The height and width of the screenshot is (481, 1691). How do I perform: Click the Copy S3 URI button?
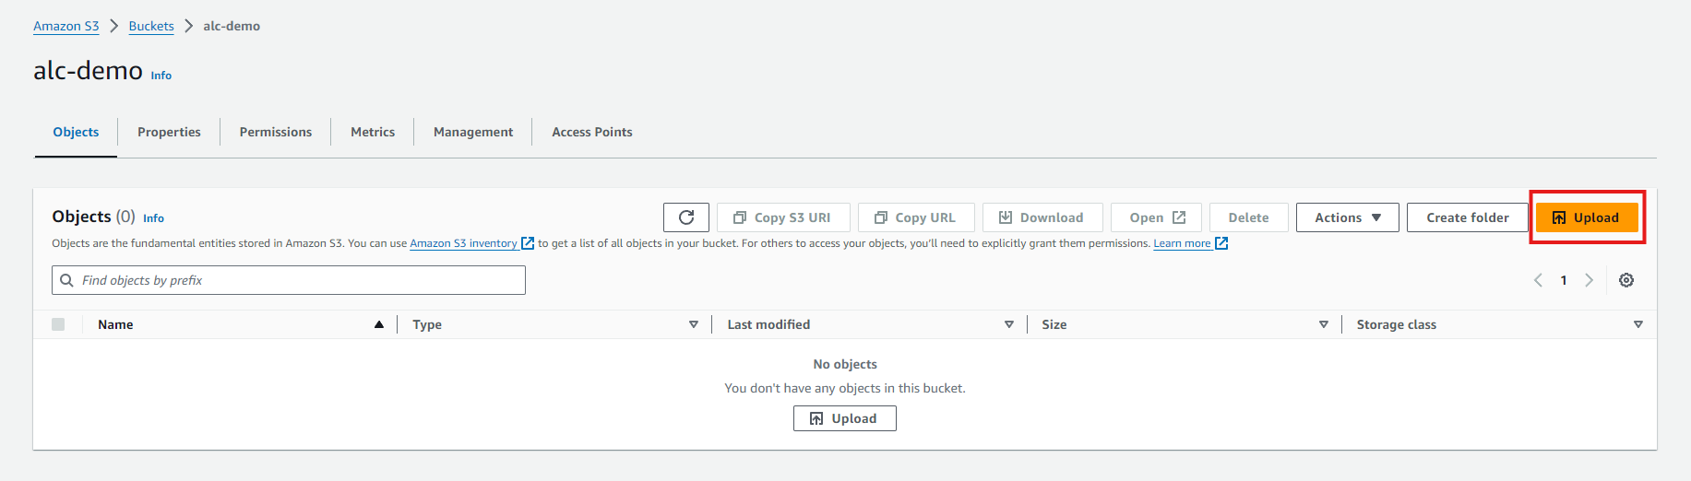coord(782,217)
